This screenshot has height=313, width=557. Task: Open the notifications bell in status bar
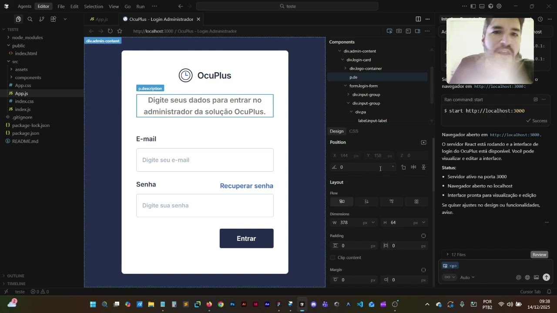coord(549,292)
